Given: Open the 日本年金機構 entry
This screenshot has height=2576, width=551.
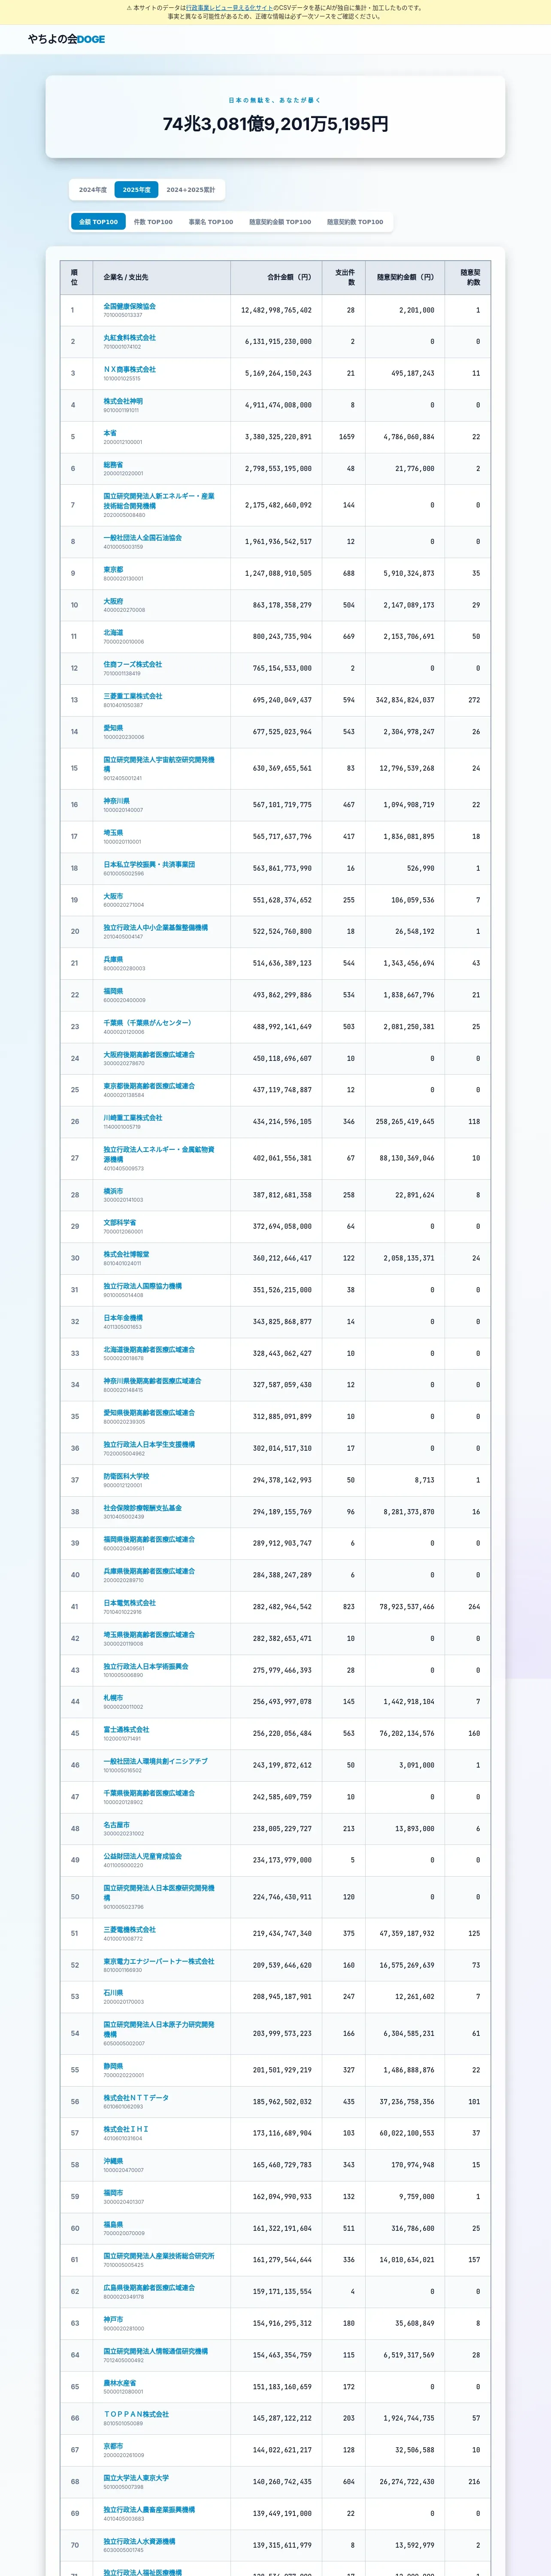Looking at the screenshot, I should pos(123,1318).
